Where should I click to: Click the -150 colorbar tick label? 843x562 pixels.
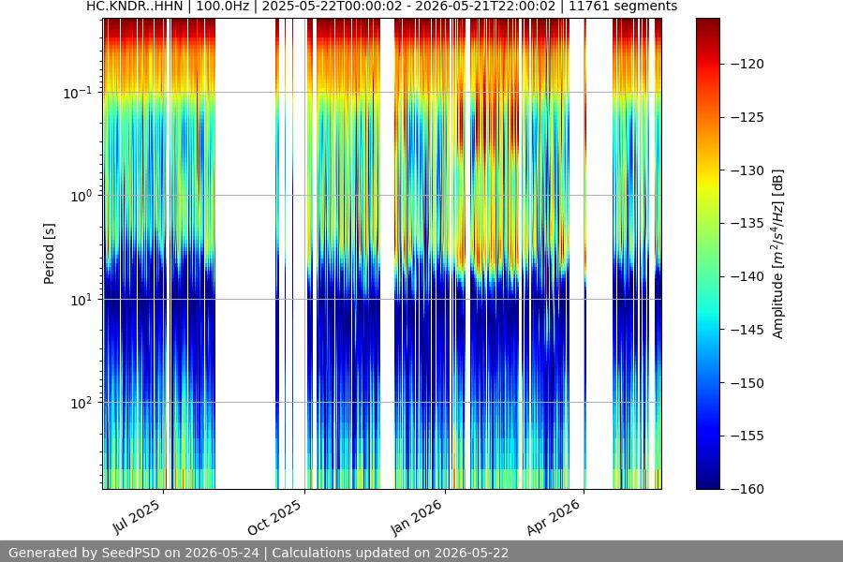coord(747,383)
